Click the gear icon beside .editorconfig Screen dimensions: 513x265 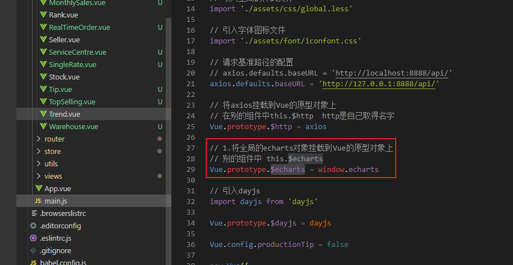[33, 226]
